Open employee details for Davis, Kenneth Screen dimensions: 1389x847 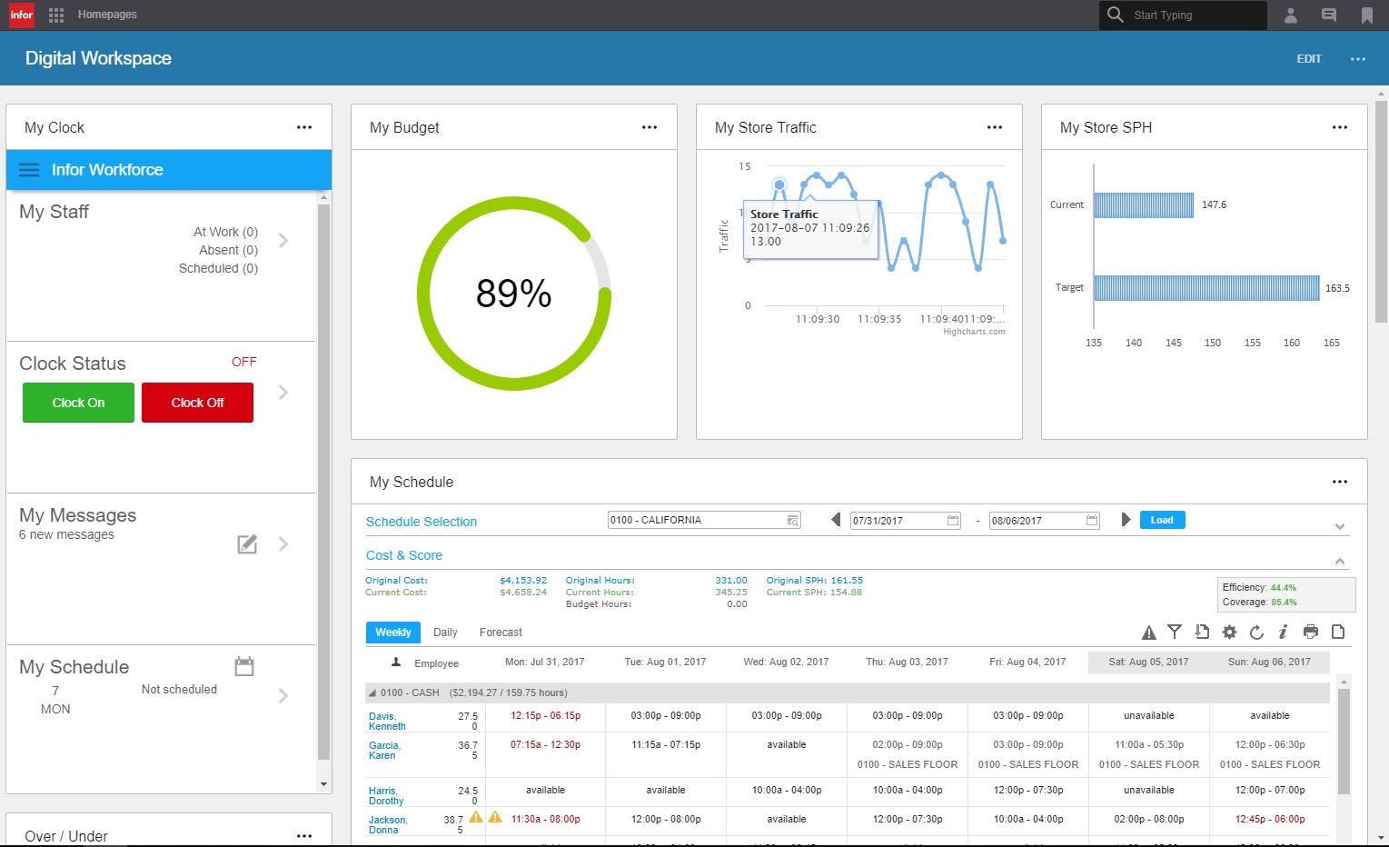tap(387, 721)
